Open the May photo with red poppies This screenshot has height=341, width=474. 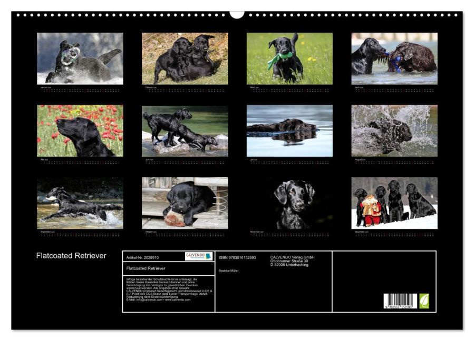point(80,131)
